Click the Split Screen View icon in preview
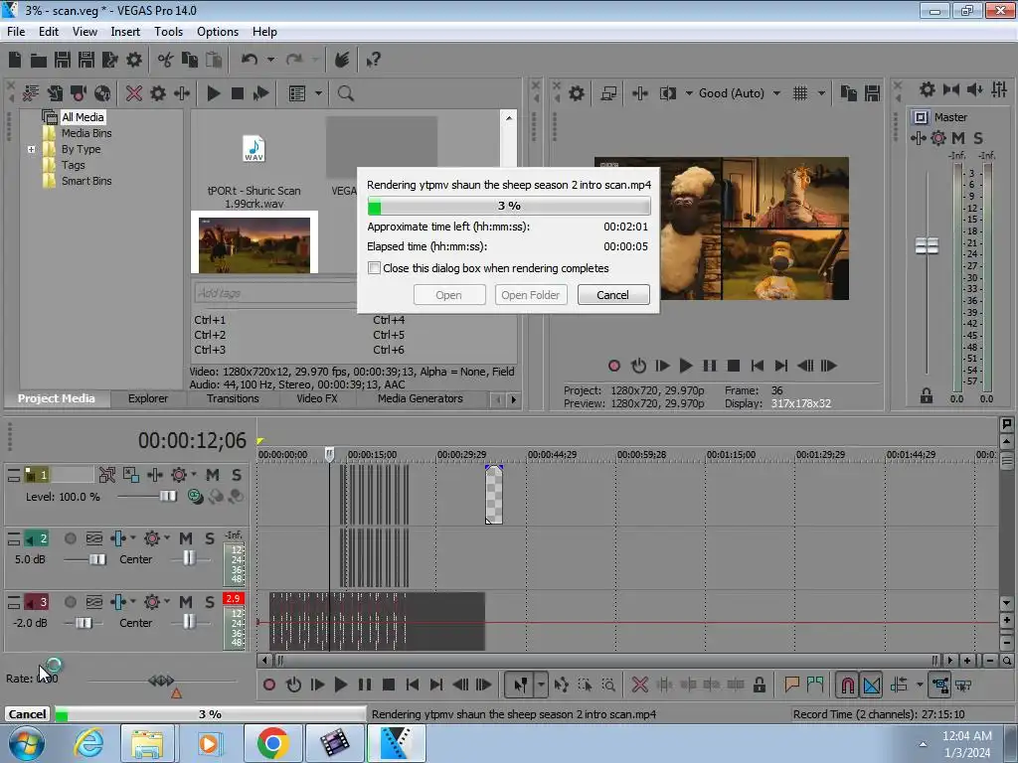The image size is (1018, 763). click(667, 93)
